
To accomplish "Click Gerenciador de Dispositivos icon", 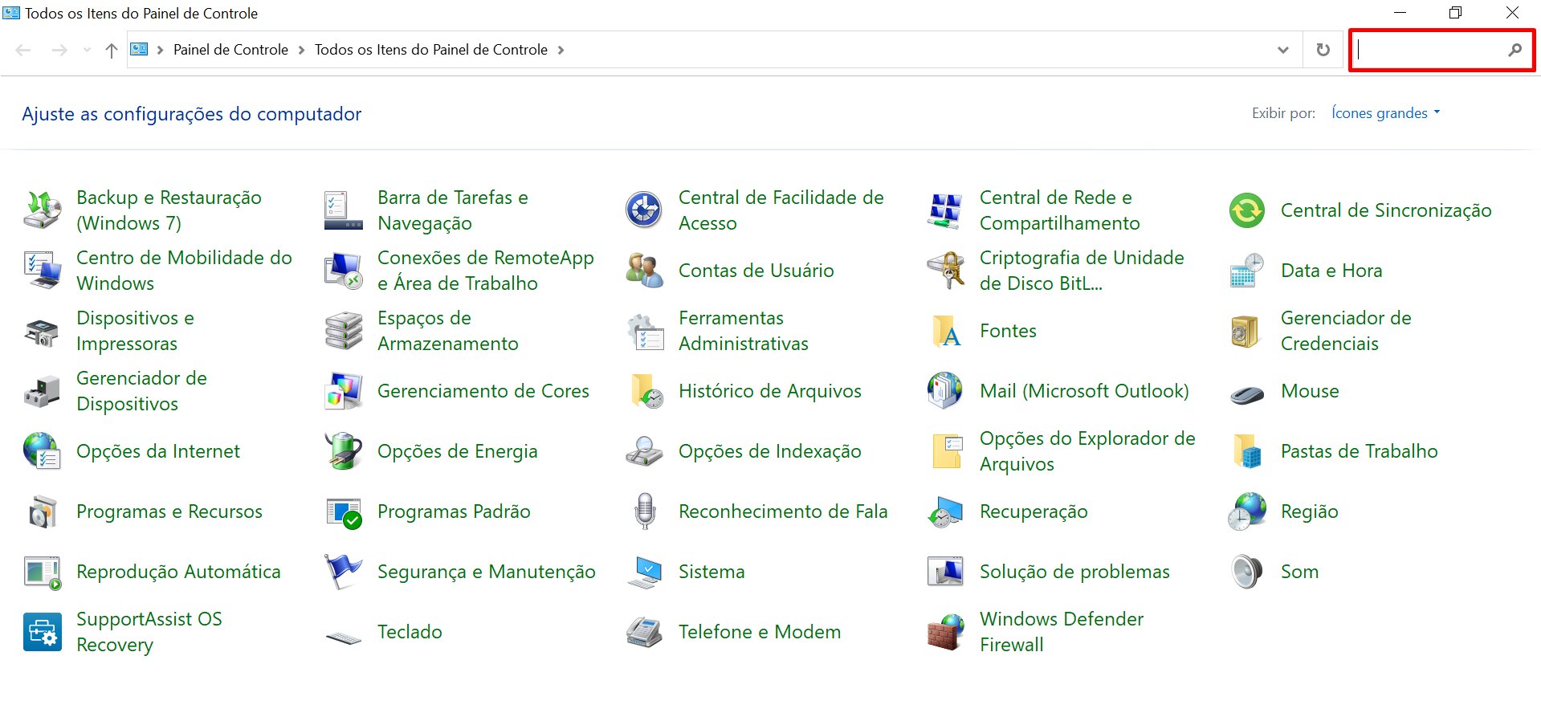I will click(x=43, y=391).
